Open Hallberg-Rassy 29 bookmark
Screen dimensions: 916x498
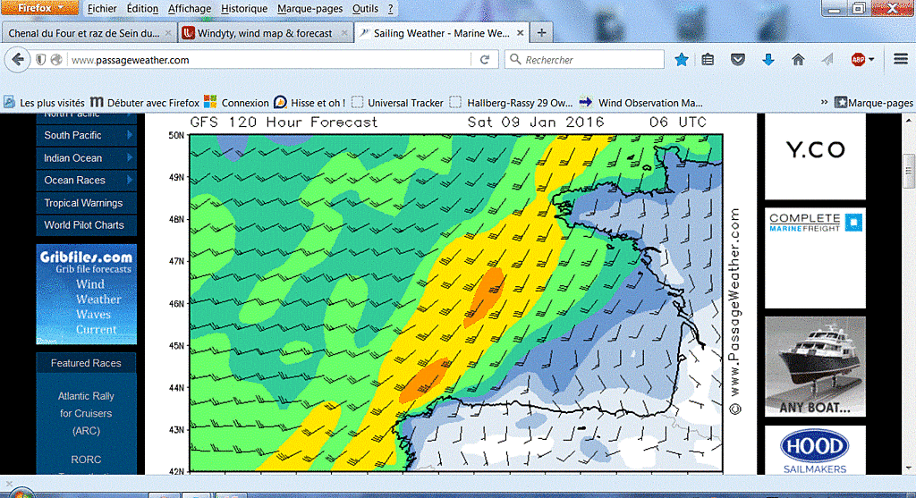[512, 103]
